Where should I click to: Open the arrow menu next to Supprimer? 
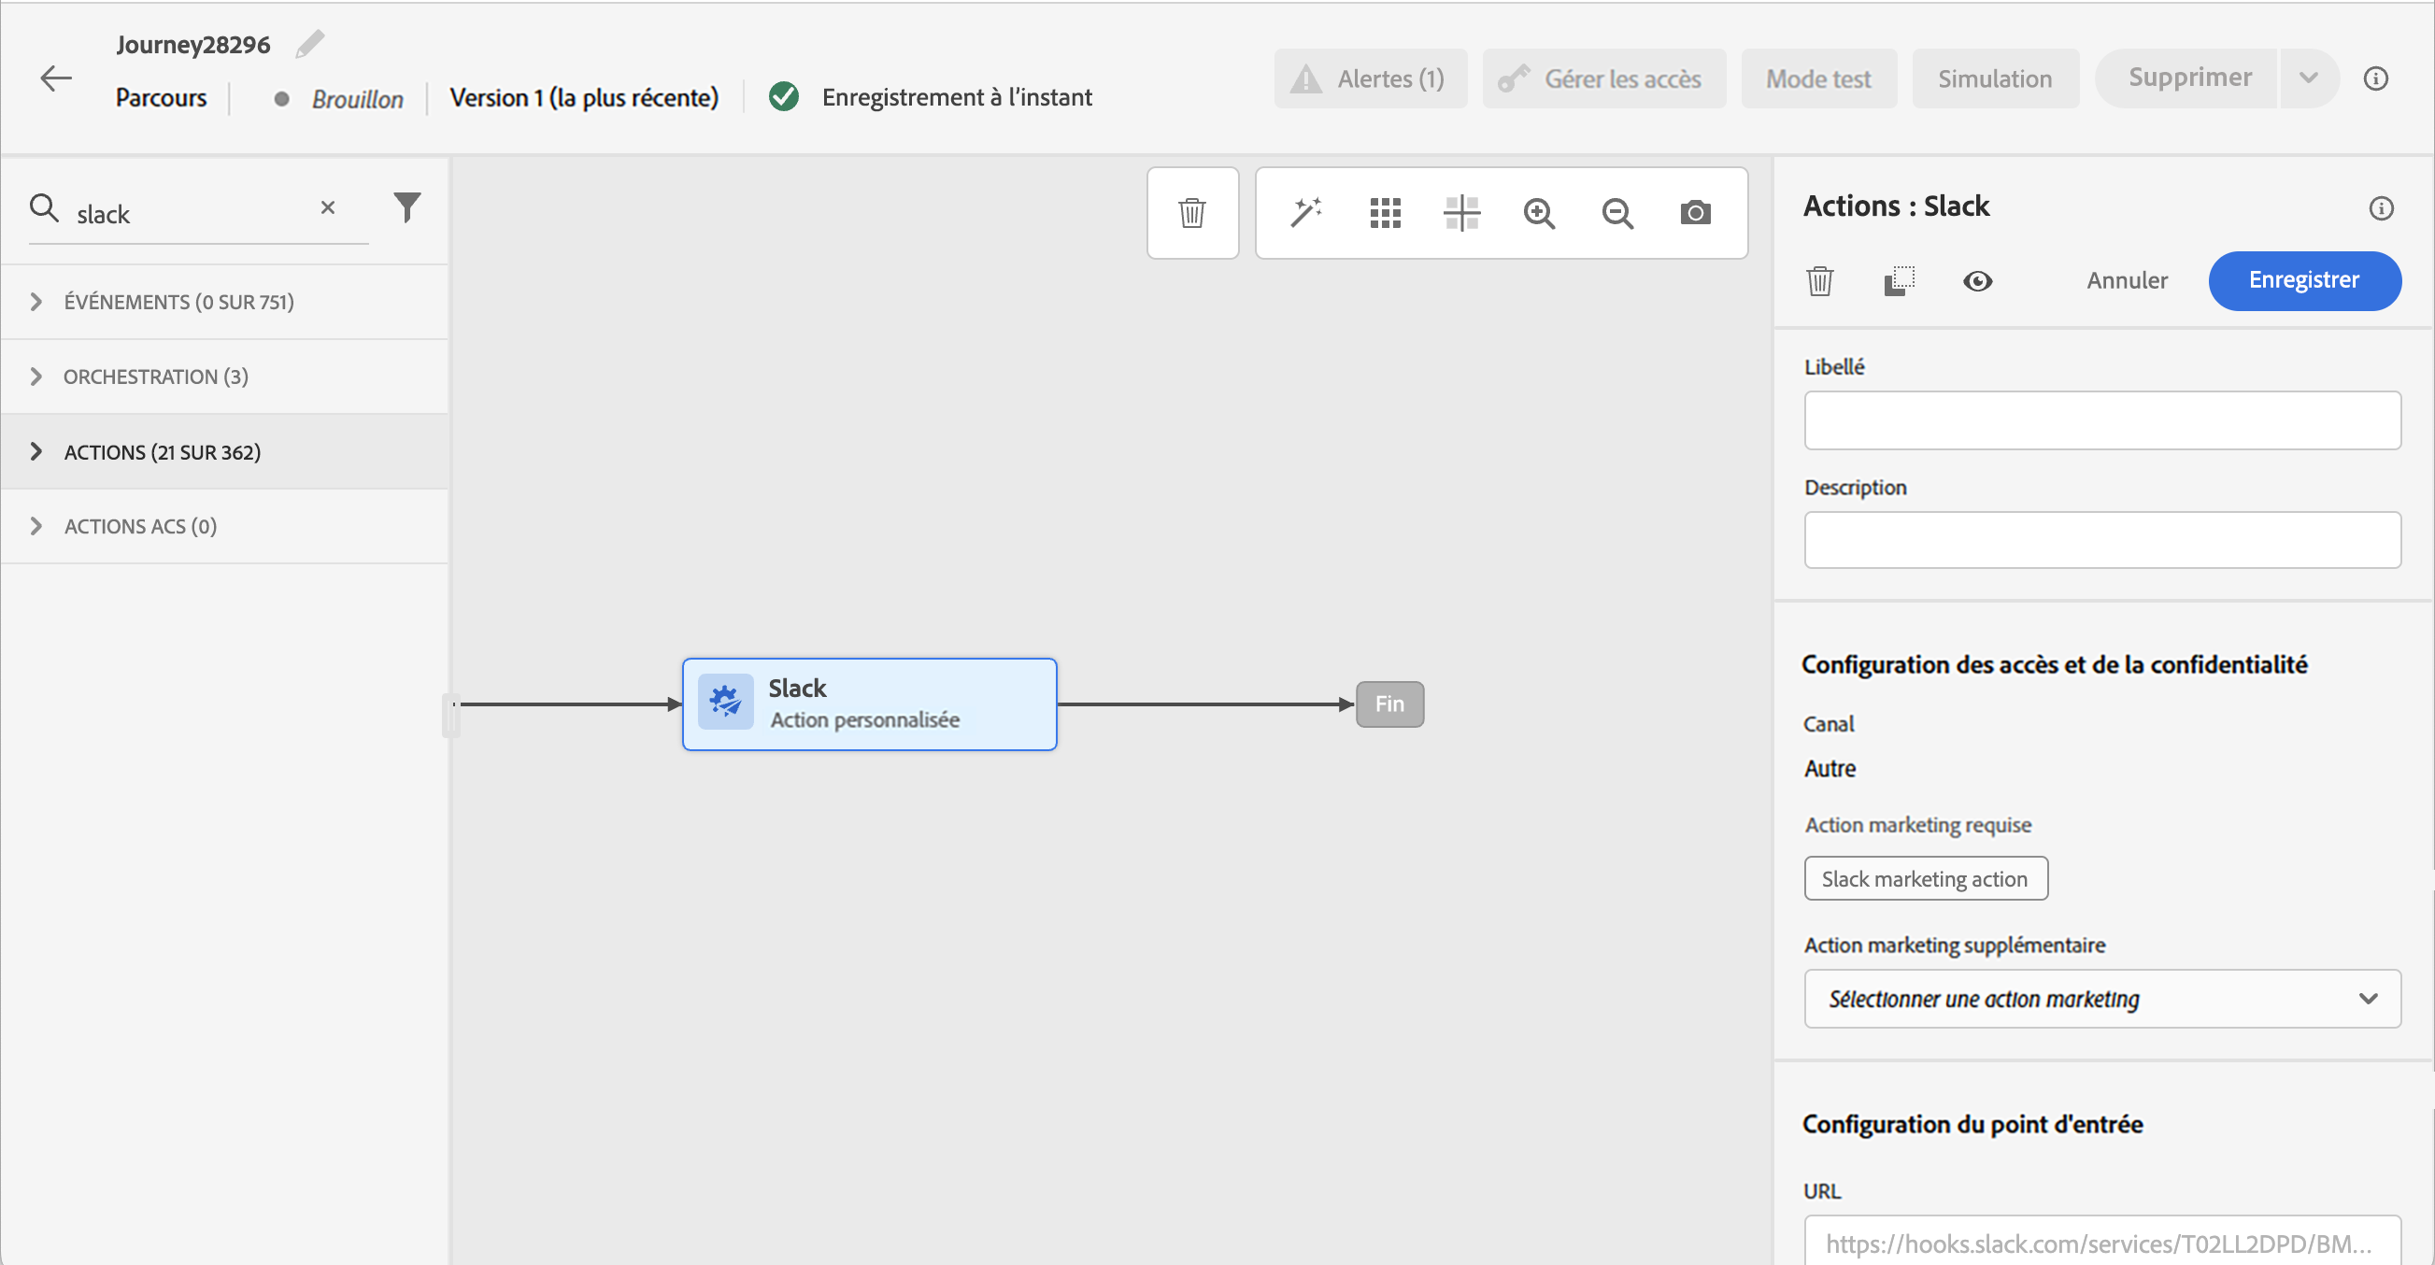[x=2308, y=78]
